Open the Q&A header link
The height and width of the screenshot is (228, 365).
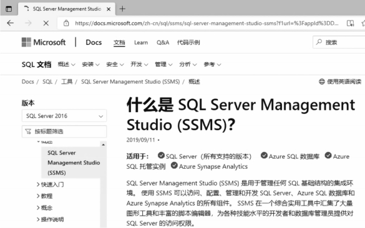(x=163, y=42)
